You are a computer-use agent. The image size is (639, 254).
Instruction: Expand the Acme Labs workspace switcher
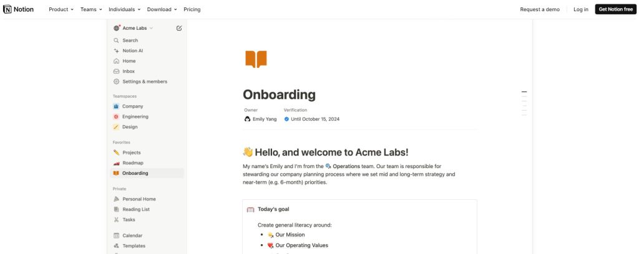pyautogui.click(x=134, y=28)
